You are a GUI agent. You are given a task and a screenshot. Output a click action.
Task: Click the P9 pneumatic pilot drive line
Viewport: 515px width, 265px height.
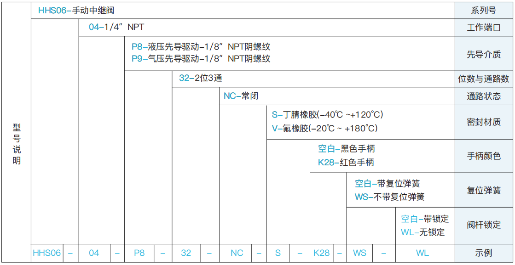click(201, 59)
